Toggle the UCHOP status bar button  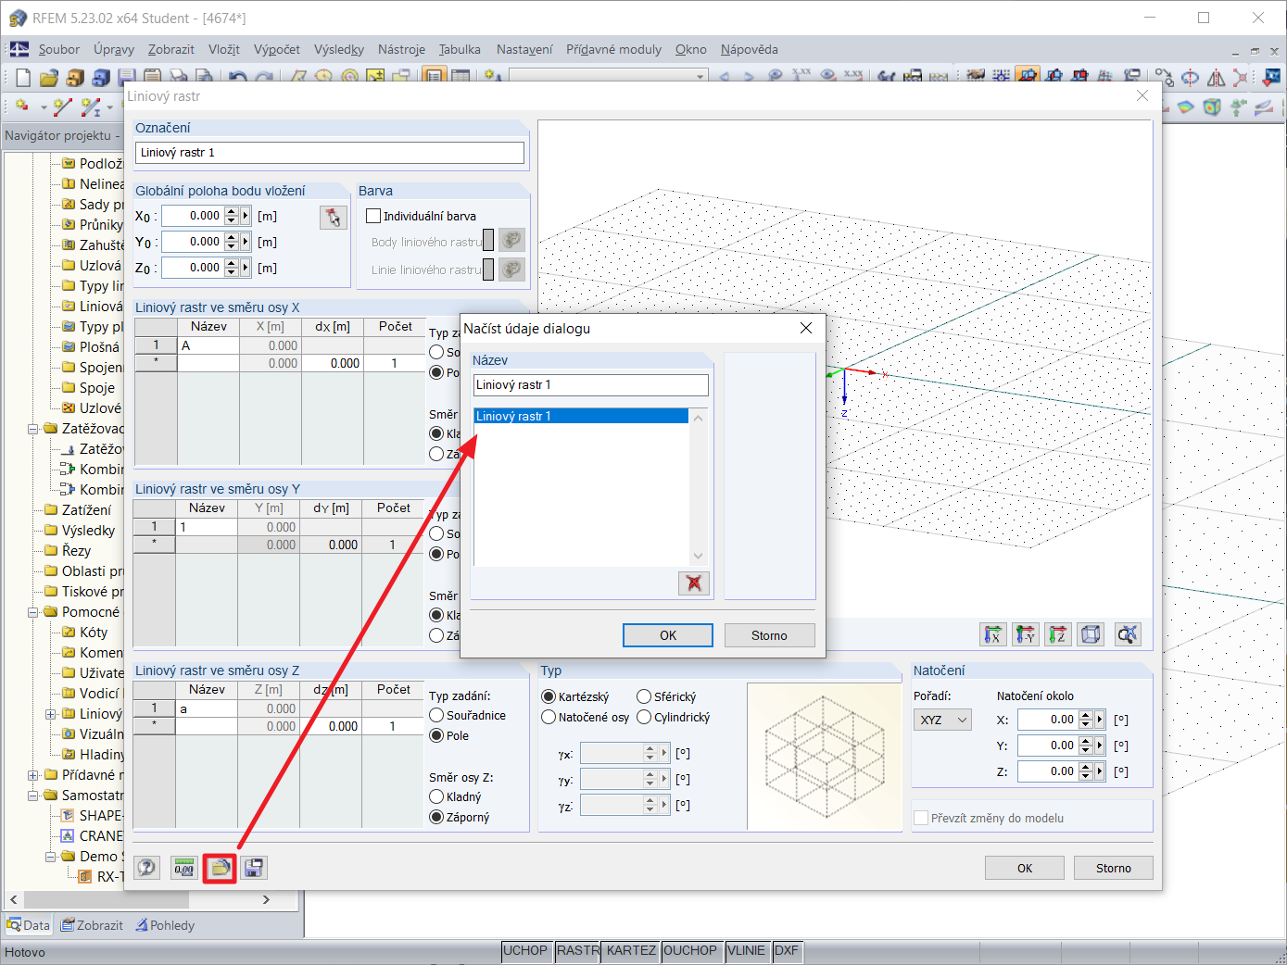(x=525, y=950)
